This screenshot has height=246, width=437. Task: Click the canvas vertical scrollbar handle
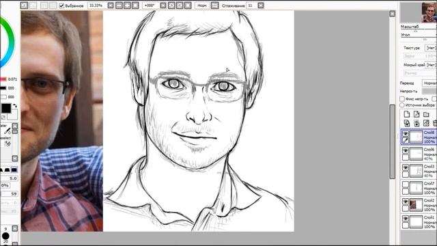392,141
